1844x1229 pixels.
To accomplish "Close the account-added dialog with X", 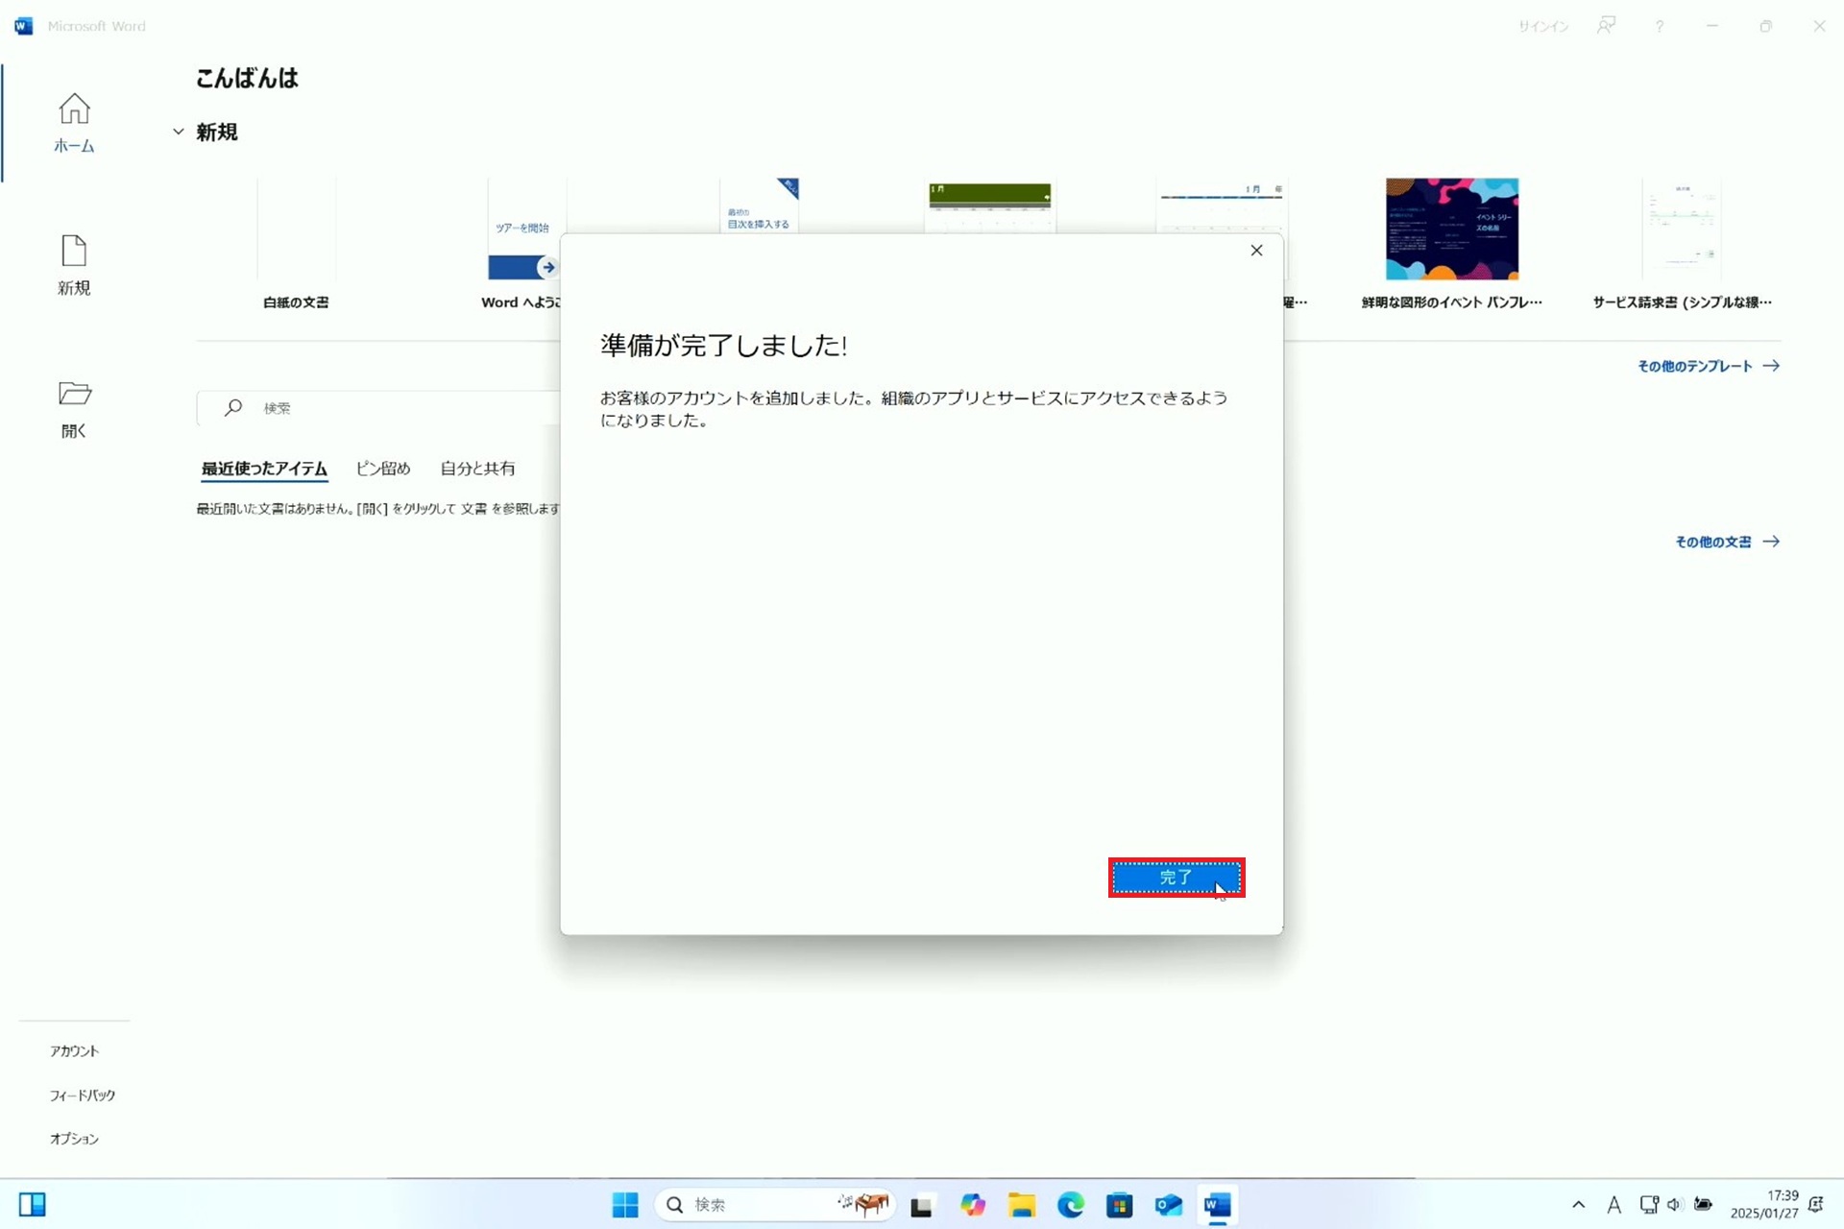I will [x=1256, y=251].
